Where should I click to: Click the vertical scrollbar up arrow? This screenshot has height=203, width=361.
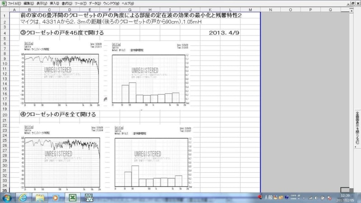coord(352,10)
